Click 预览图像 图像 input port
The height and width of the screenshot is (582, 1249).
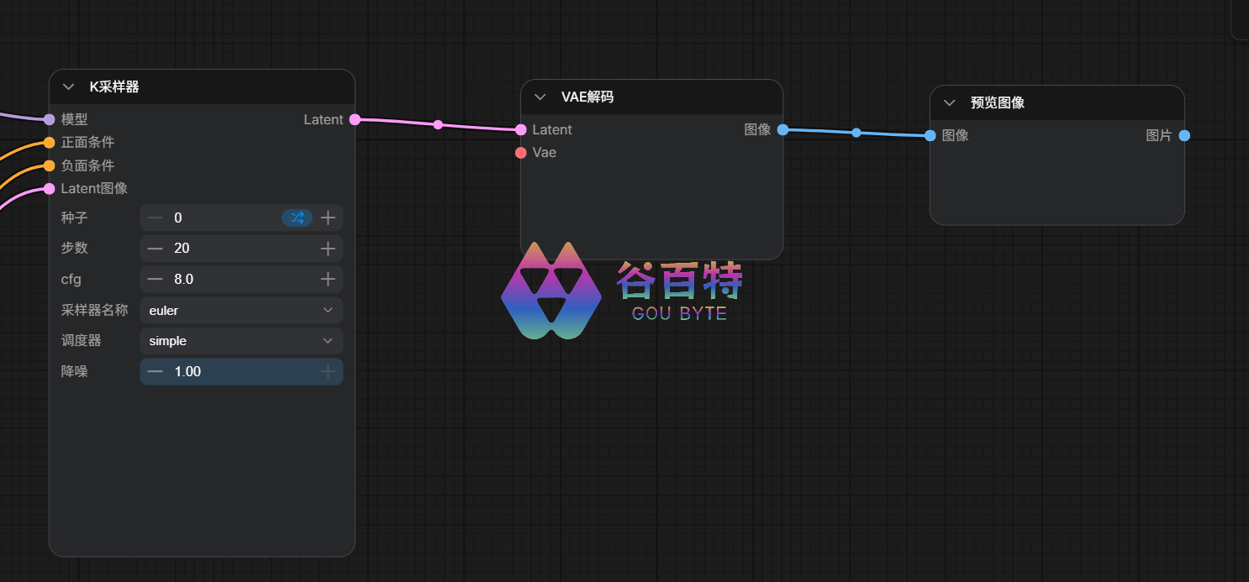(x=930, y=135)
